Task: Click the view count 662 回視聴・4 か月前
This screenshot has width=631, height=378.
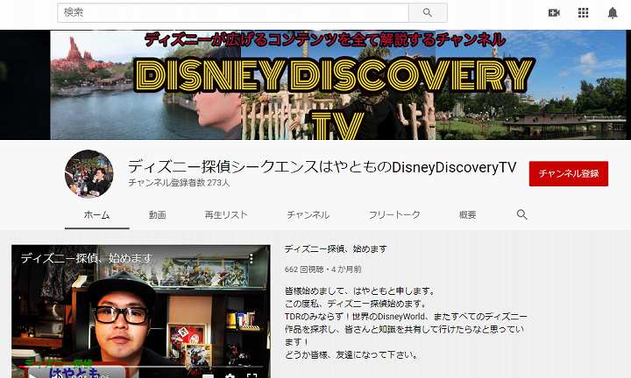Action: (x=323, y=269)
